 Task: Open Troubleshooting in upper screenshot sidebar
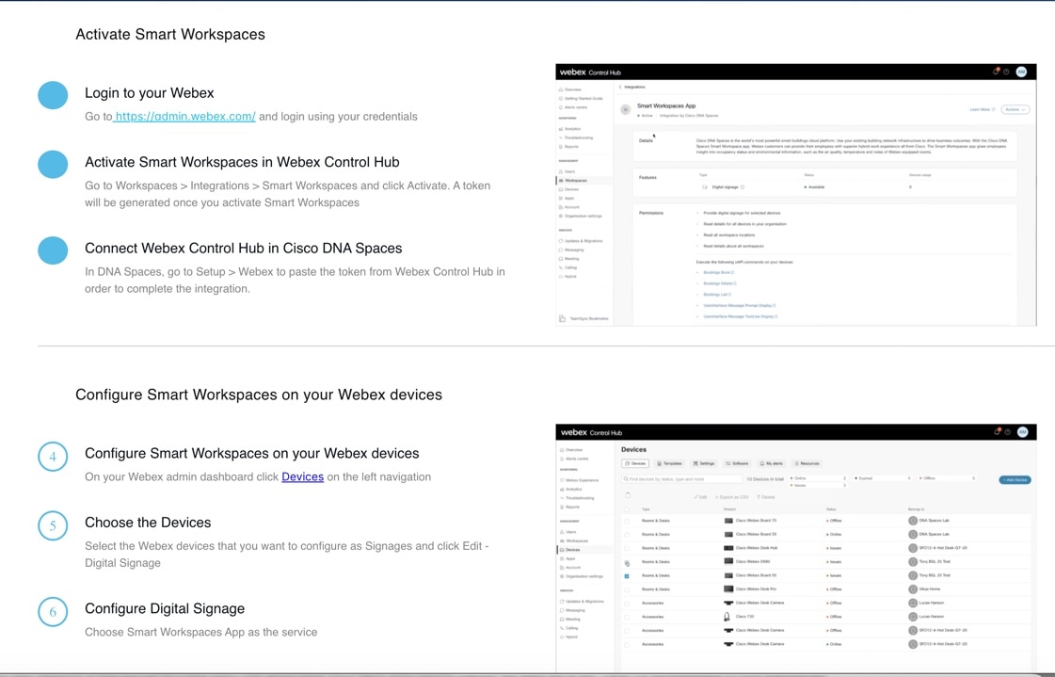(x=576, y=137)
